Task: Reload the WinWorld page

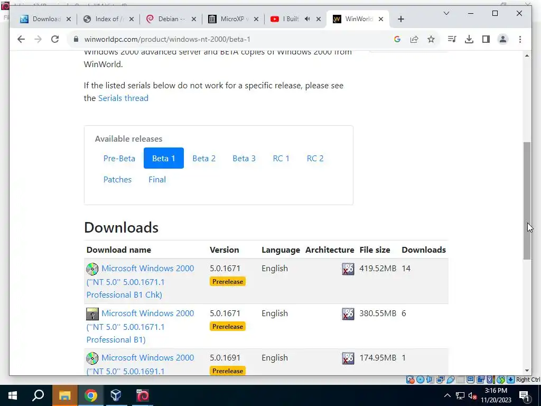Action: click(x=55, y=39)
